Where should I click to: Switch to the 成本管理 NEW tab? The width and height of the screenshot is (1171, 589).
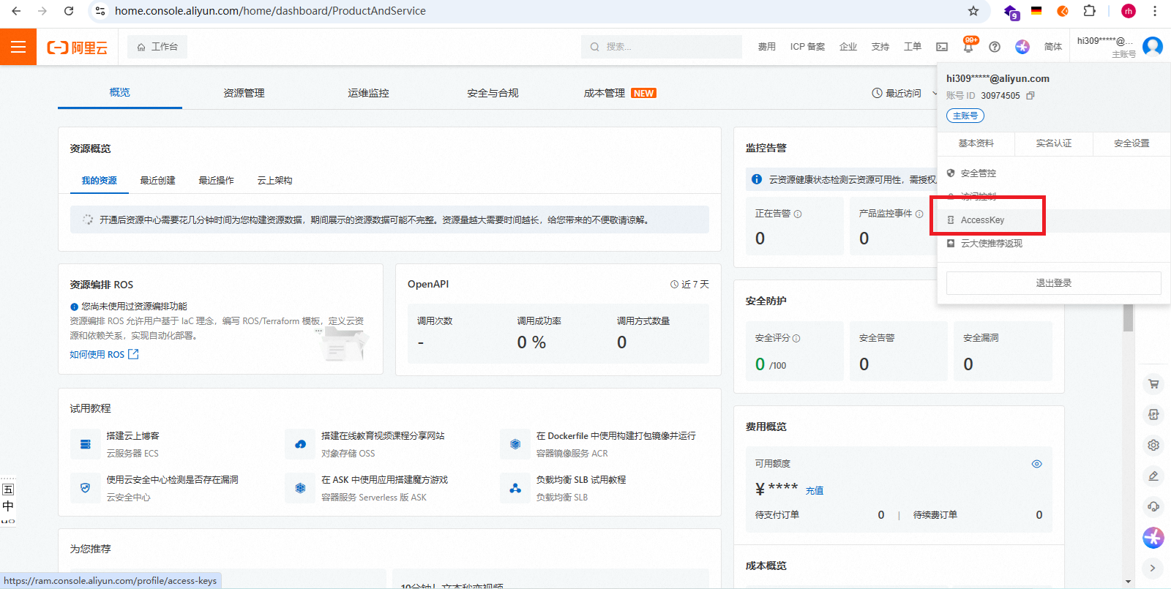point(620,93)
